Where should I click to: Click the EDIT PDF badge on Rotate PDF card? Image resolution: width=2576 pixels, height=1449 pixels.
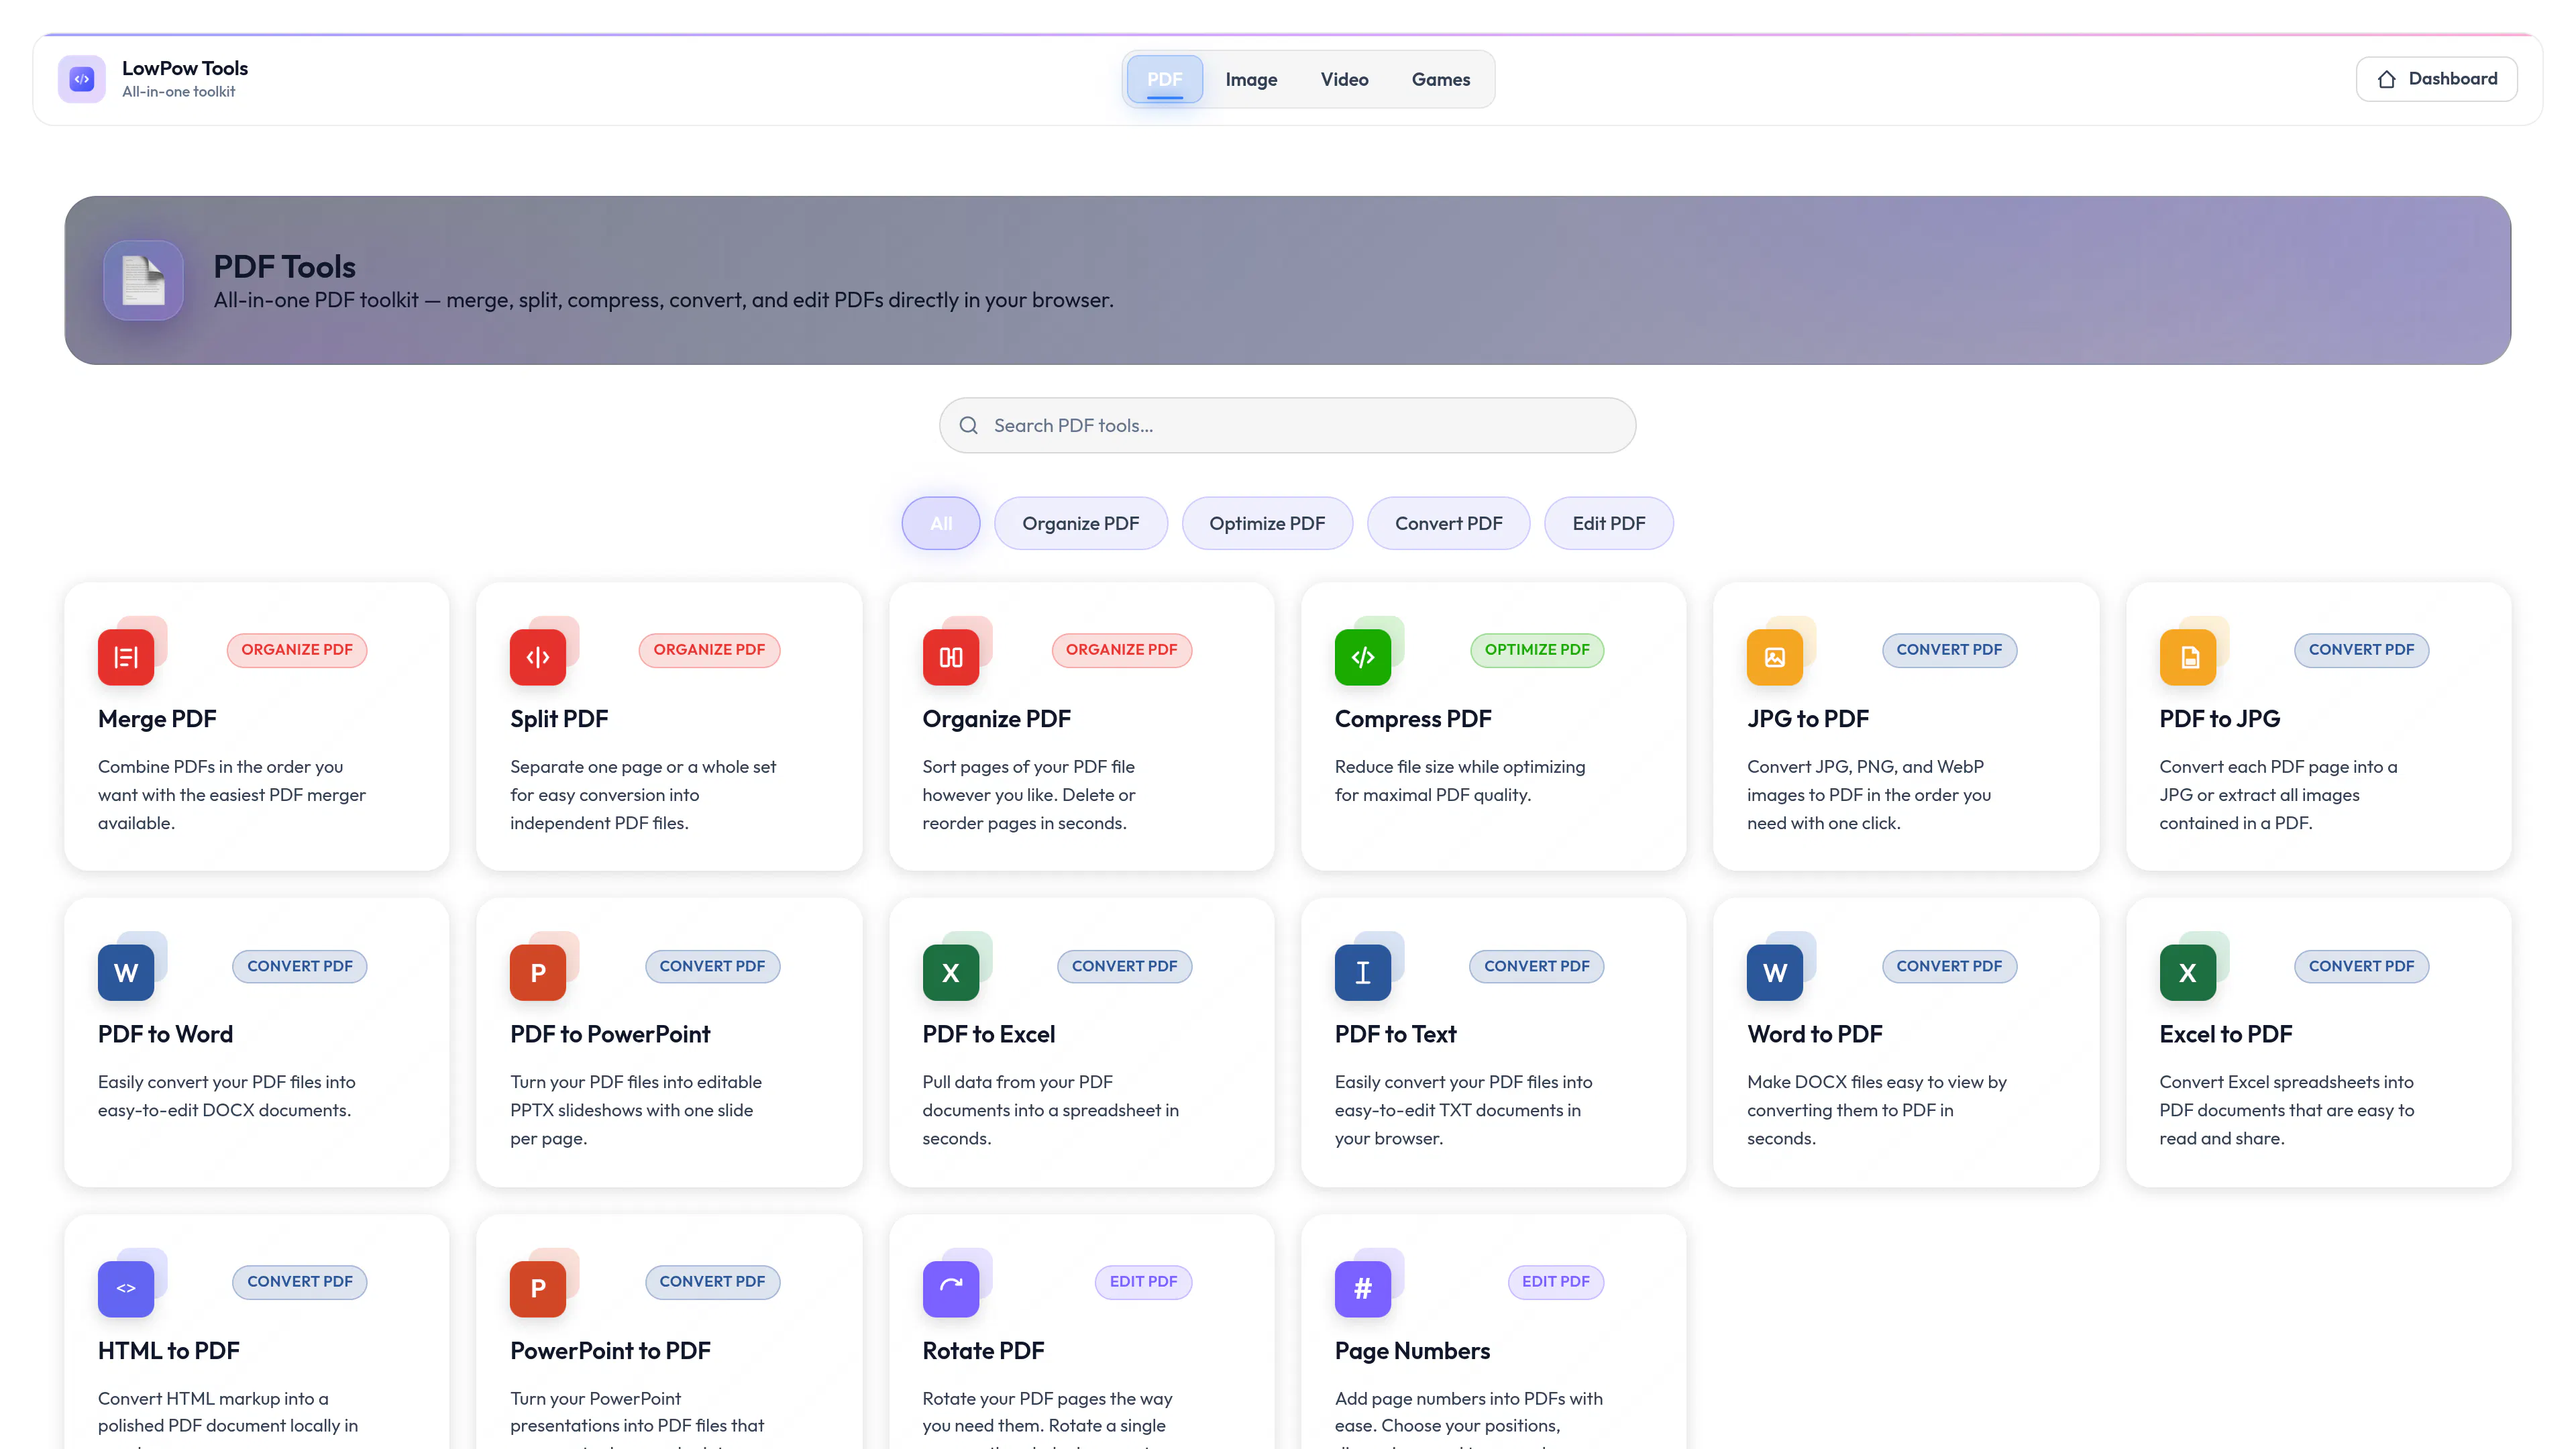(1144, 1282)
